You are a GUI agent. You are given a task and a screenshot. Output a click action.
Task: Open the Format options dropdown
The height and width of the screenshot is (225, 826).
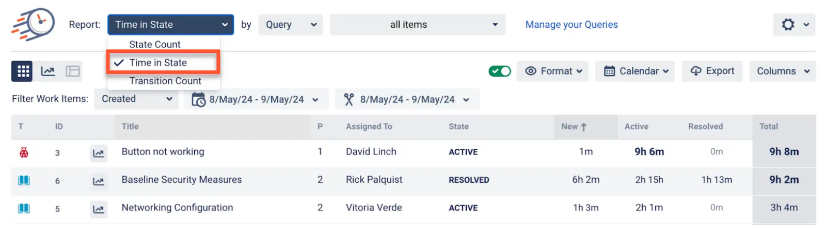point(553,71)
